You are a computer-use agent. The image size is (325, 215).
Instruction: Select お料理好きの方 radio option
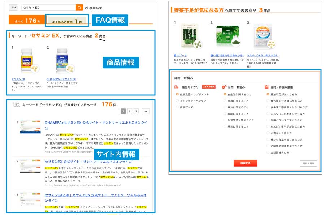click(x=268, y=152)
